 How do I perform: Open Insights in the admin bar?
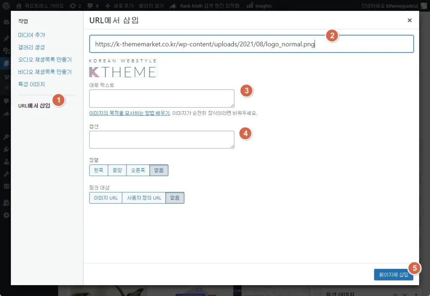click(x=259, y=6)
